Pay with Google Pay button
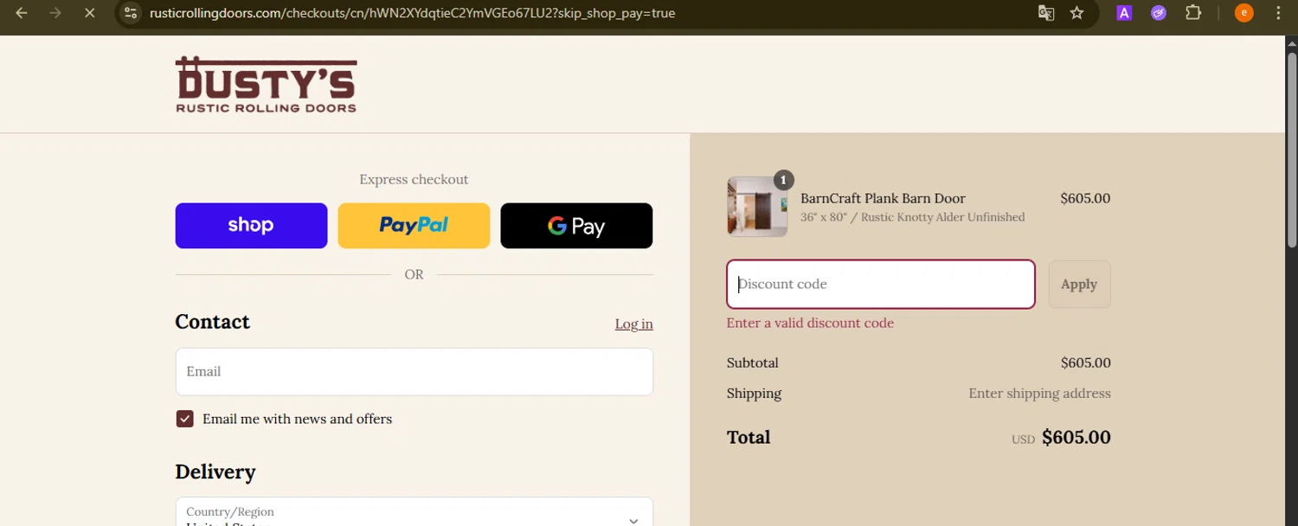Screen dimensions: 1298x526 tap(576, 226)
